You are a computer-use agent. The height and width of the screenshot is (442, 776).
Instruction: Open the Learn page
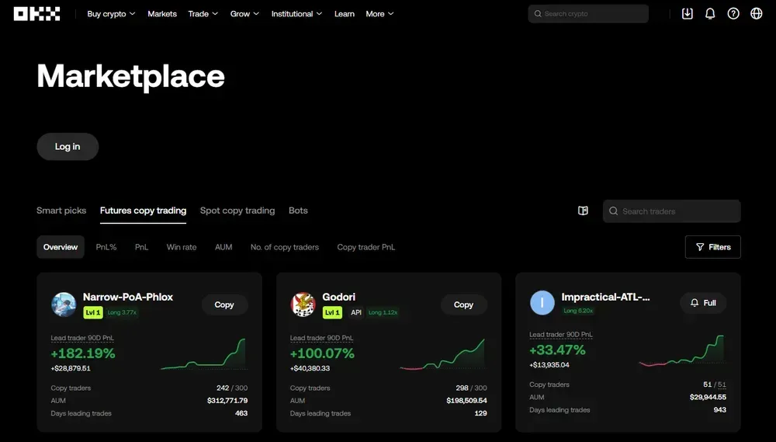(345, 14)
